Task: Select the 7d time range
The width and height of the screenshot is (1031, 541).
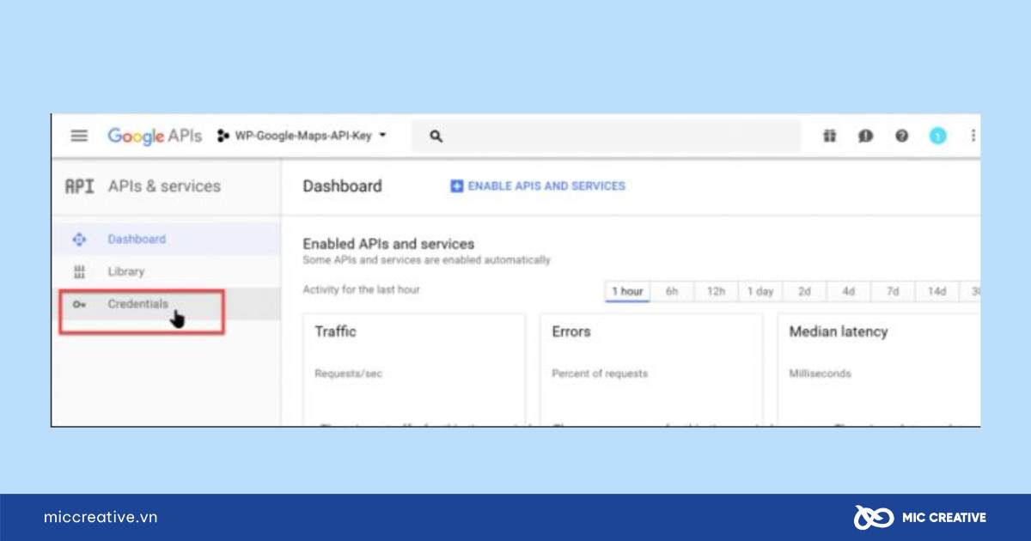Action: point(893,291)
